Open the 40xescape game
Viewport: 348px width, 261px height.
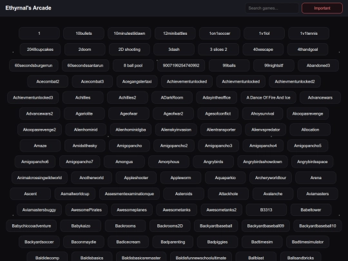[263, 49]
